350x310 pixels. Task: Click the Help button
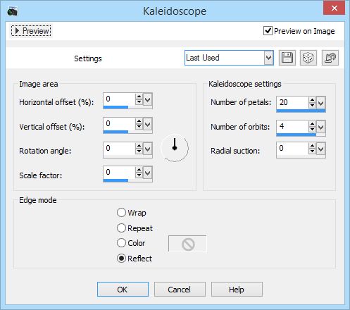pos(237,290)
